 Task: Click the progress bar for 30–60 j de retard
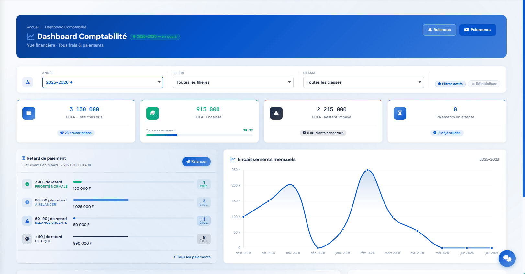134,200
